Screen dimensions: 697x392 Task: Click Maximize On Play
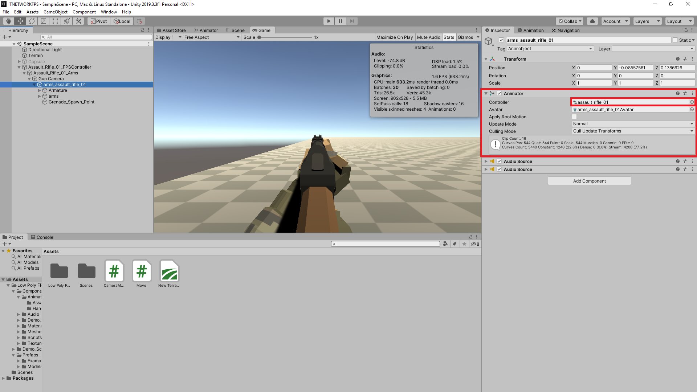point(395,37)
